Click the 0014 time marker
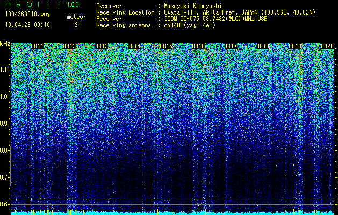This screenshot has height=215, width=338. 134,46
